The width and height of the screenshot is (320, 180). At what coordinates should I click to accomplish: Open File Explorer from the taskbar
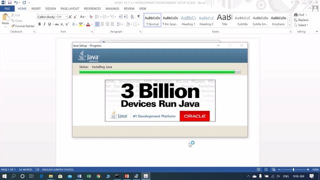[50, 176]
